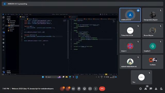Switch to the index.html editor tab
This screenshot has height=93, width=165.
coord(73,17)
